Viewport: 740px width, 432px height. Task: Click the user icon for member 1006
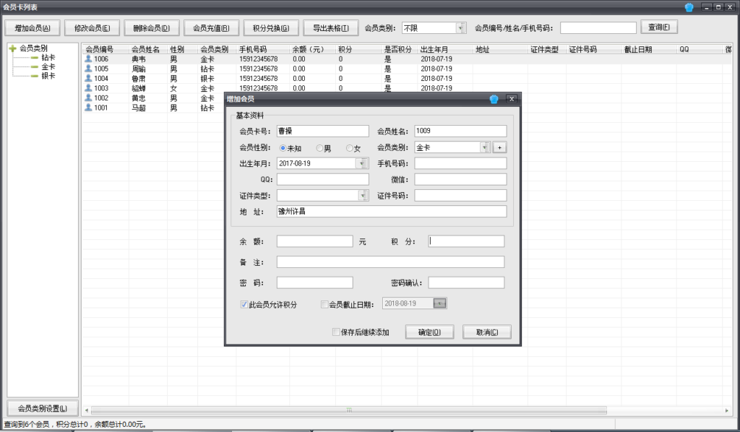pyautogui.click(x=88, y=59)
